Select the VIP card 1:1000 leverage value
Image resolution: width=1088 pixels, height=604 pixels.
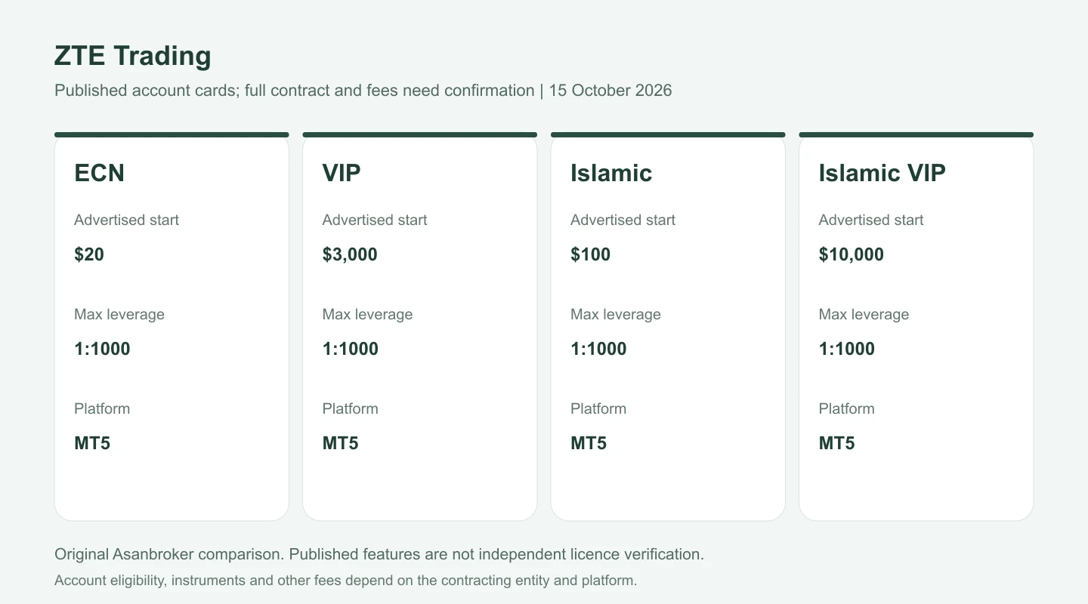[351, 349]
